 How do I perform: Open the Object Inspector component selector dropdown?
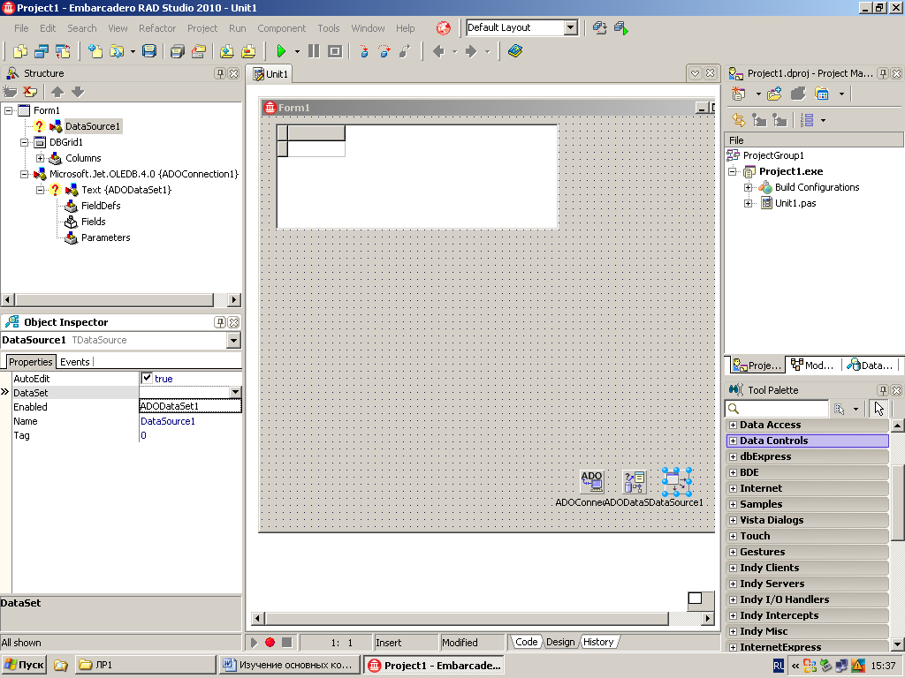pyautogui.click(x=233, y=340)
